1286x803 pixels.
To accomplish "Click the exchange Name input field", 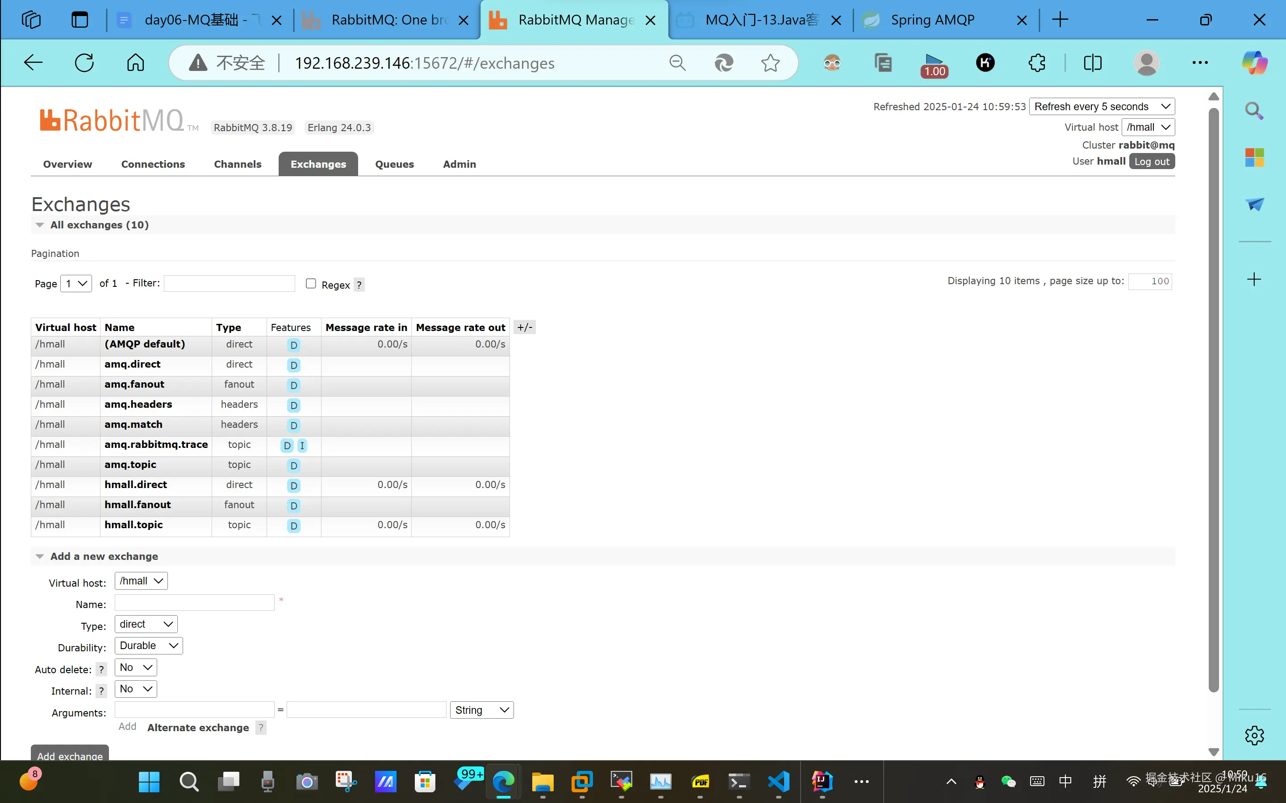I will click(x=195, y=603).
